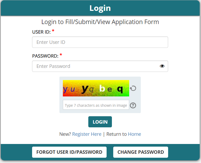This screenshot has height=163, width=201.
Task: Click the colorful captcha image
Action: [x=96, y=88]
